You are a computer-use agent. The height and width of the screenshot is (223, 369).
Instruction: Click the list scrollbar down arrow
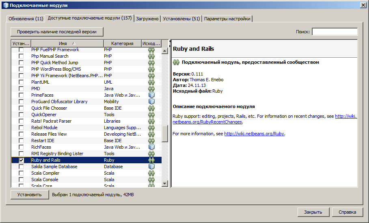(165, 184)
